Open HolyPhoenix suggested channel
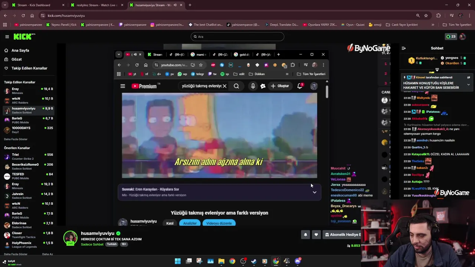 [28, 245]
